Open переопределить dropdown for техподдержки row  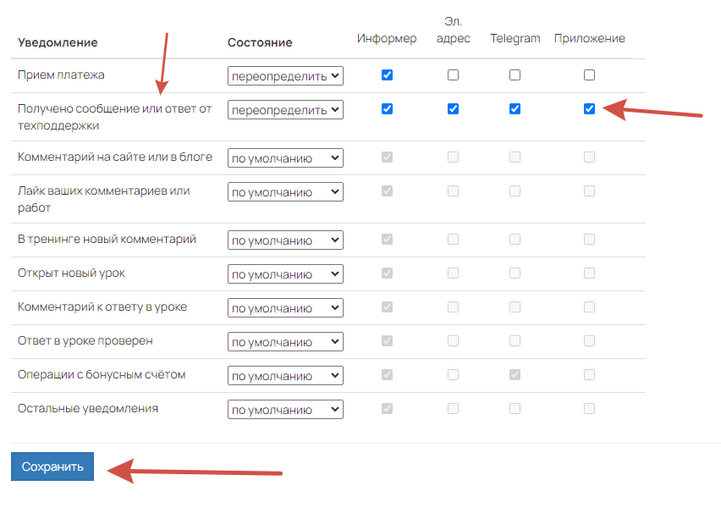284,108
